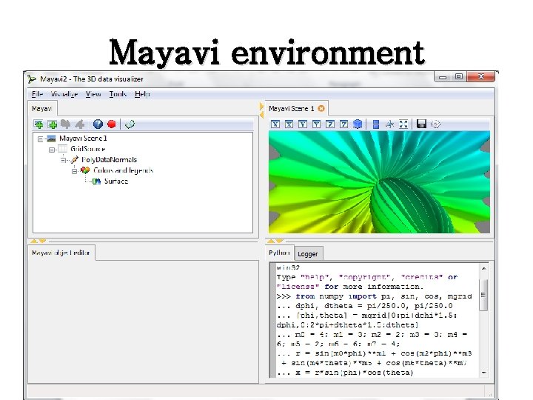Viewport: 533px width, 400px height.
Task: Open the Visualize menu
Action: pos(64,94)
